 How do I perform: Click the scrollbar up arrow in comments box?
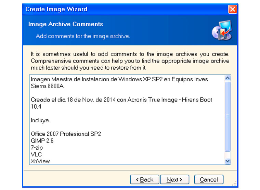[227, 78]
